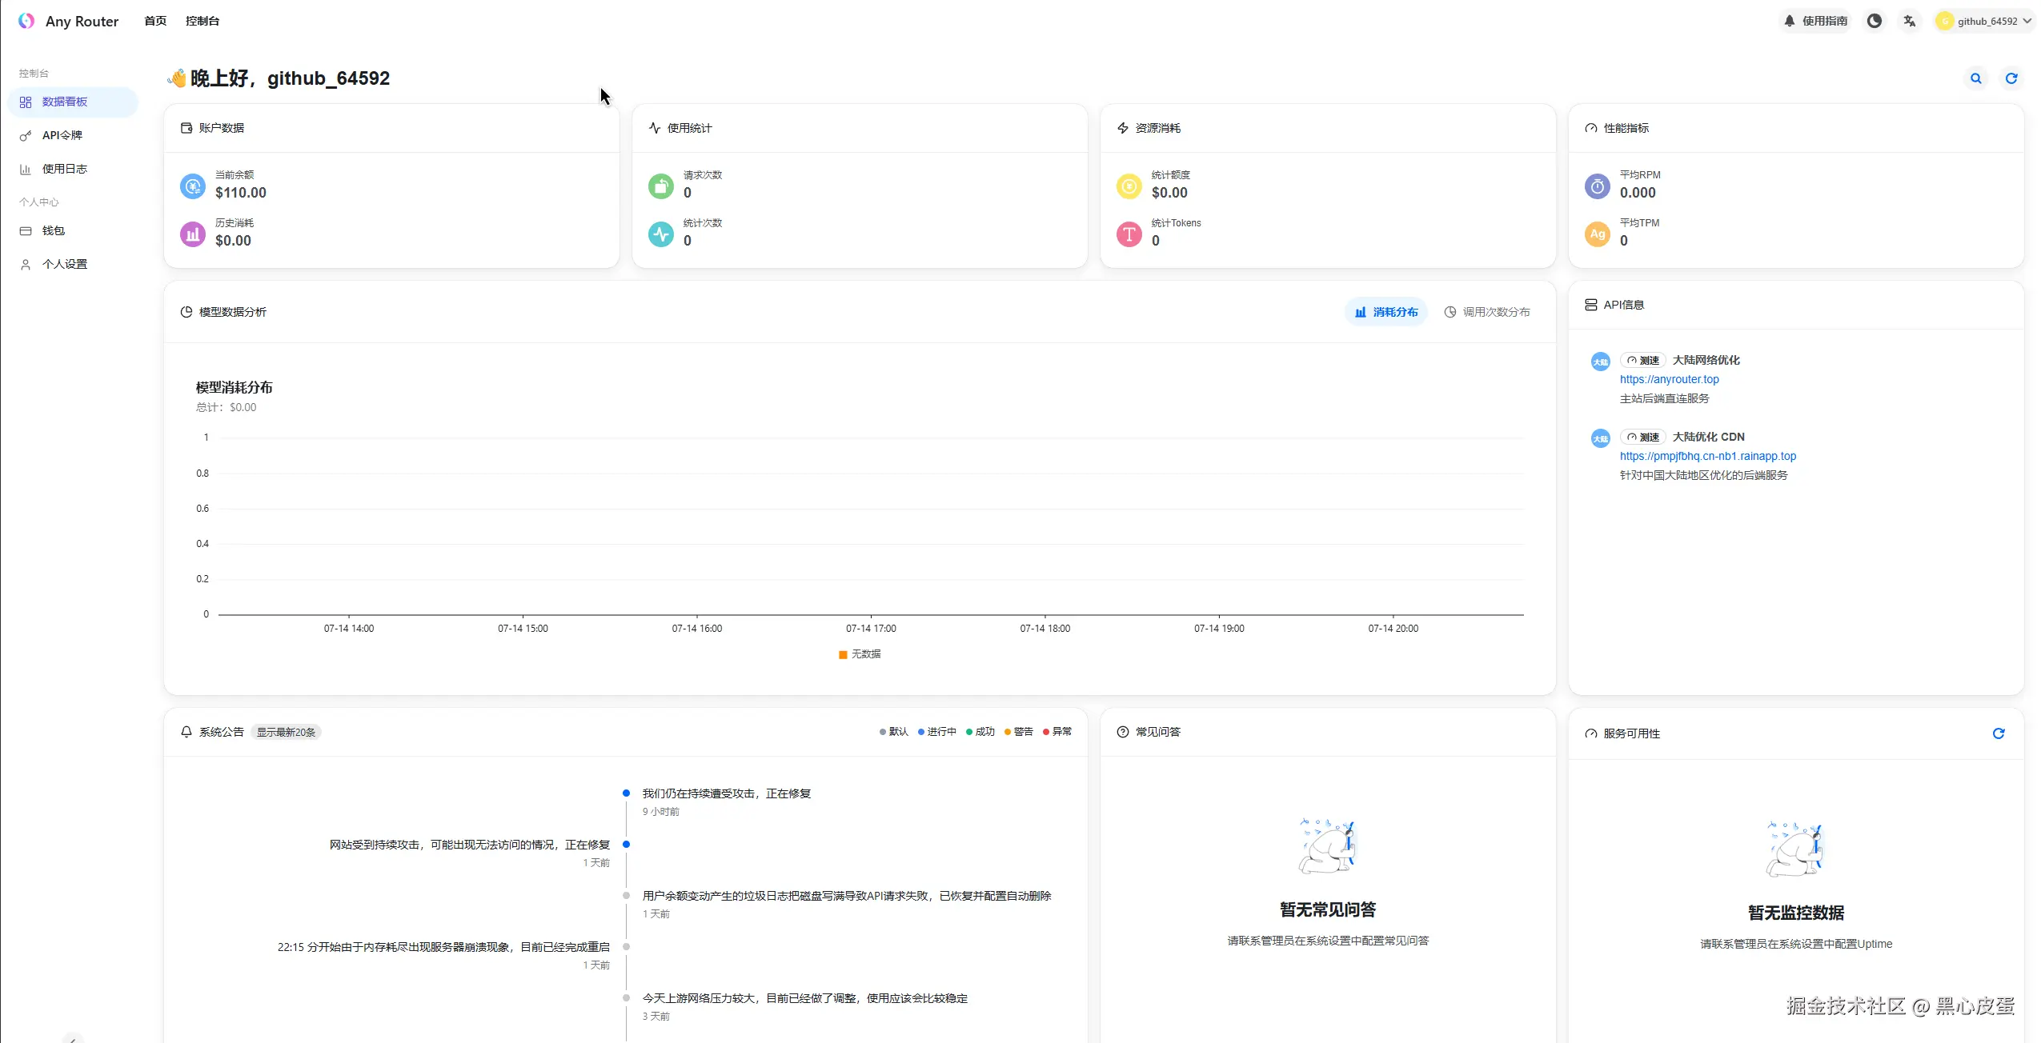The width and height of the screenshot is (2041, 1043).
Task: Open 使用日志 in the sidebar
Action: [72, 169]
